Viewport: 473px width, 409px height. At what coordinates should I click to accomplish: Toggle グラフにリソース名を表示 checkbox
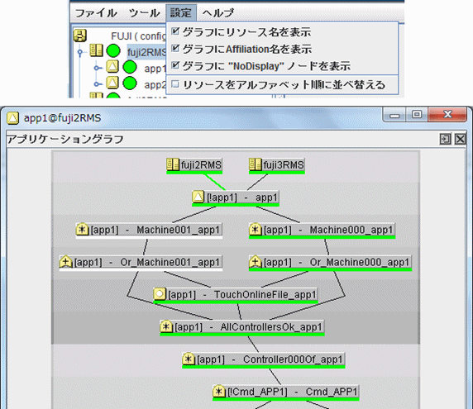175,31
